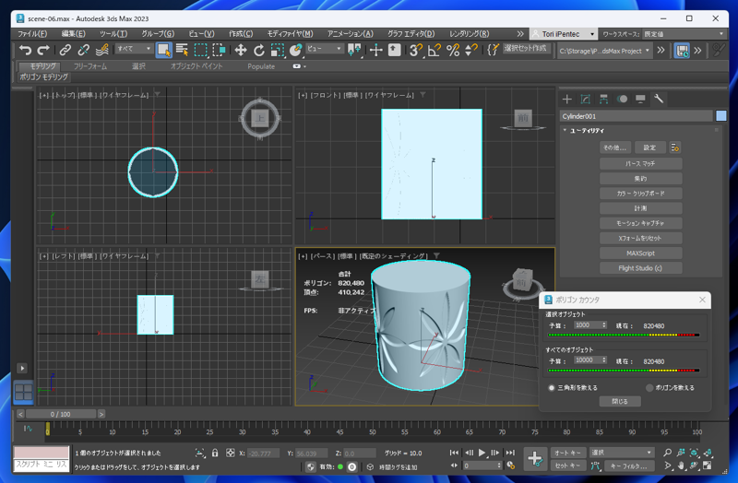
Task: Open the Motion tab in the command panel
Action: (x=622, y=99)
